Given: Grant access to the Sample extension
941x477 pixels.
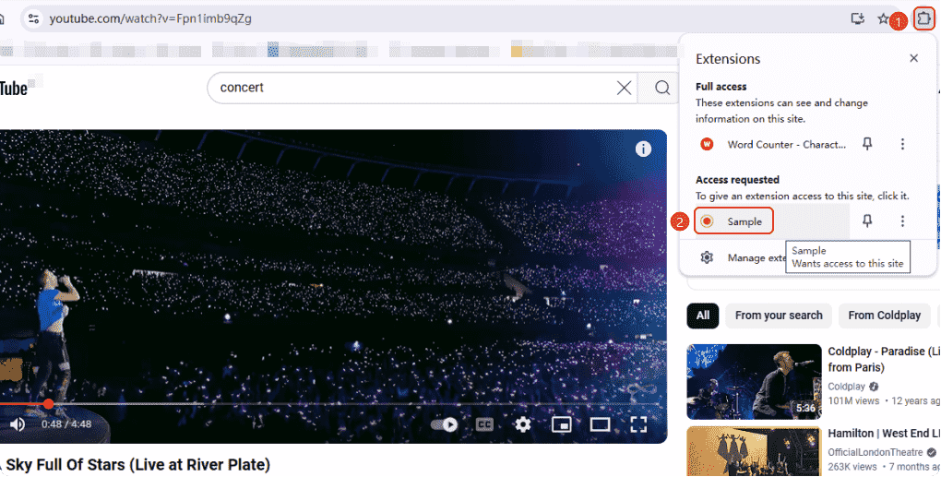Looking at the screenshot, I should point(734,221).
